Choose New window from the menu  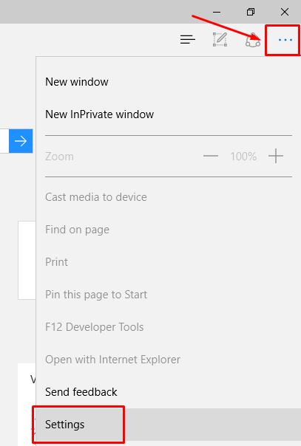pos(77,82)
